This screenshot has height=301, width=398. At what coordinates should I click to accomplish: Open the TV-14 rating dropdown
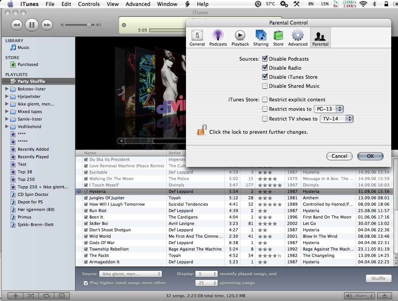point(337,119)
